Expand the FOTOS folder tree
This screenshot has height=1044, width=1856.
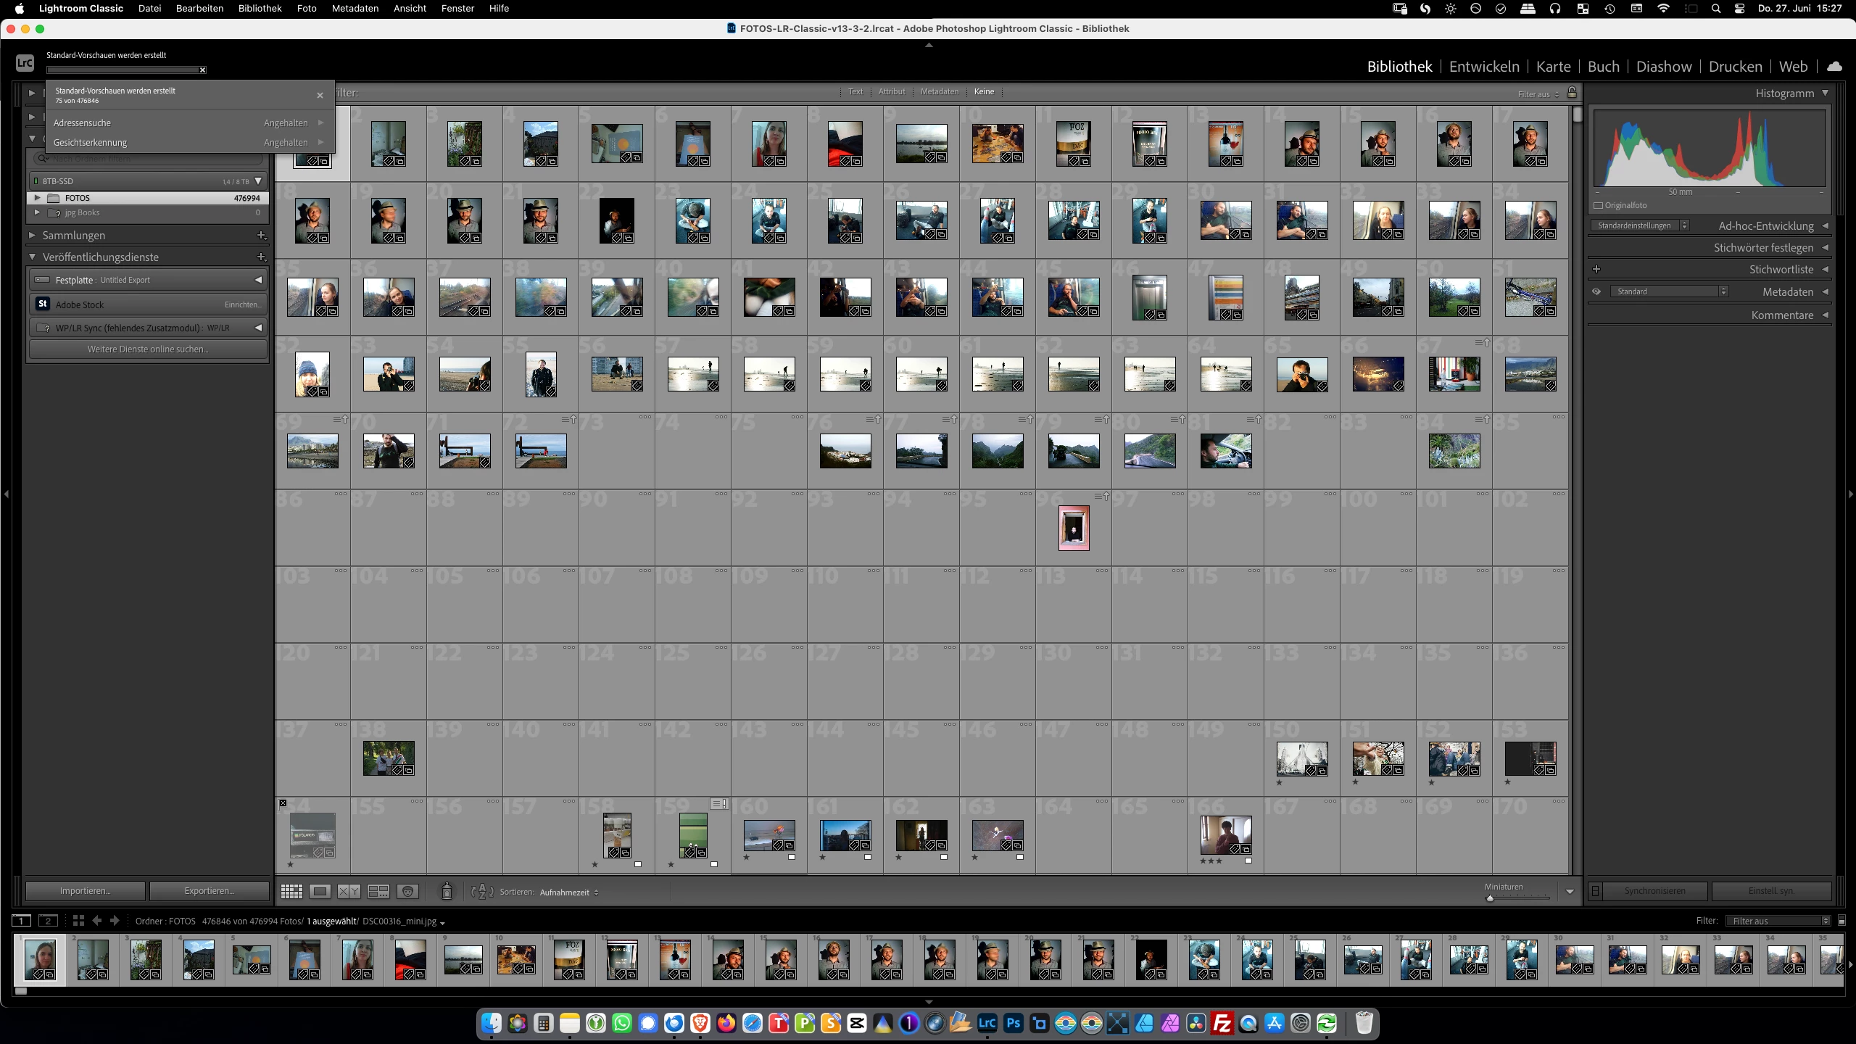pos(37,198)
